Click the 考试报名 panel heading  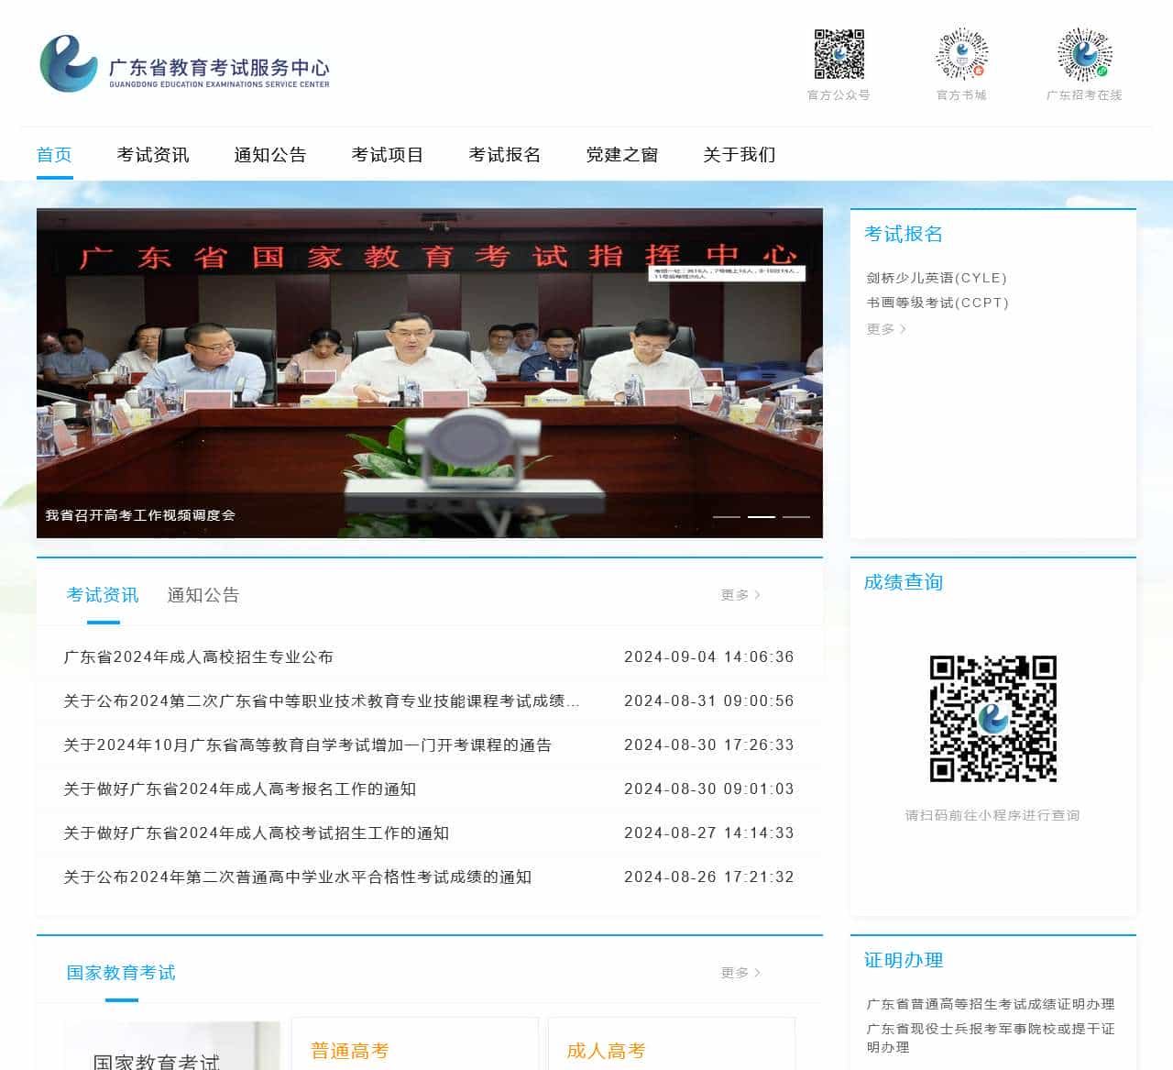(x=904, y=234)
